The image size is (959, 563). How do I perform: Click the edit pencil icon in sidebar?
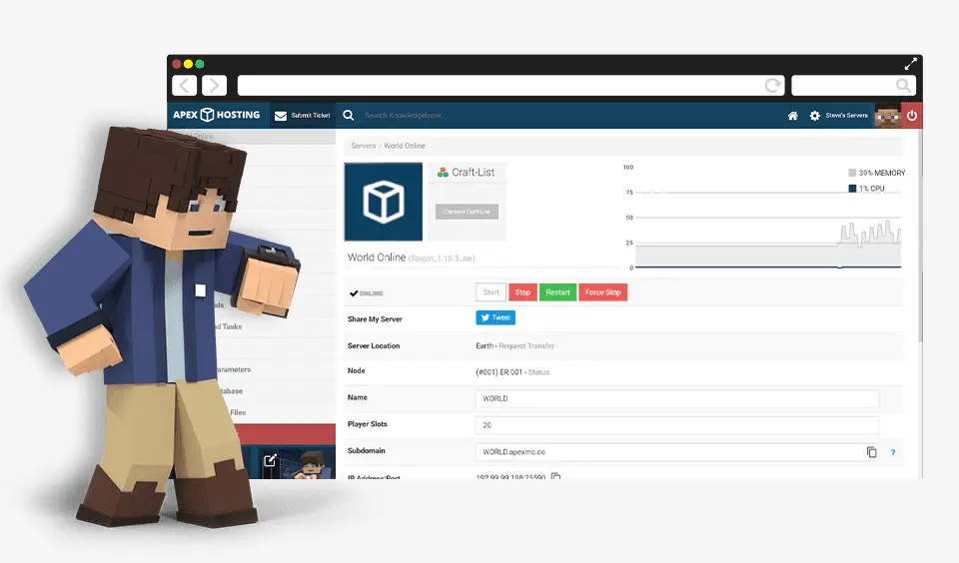coord(270,460)
